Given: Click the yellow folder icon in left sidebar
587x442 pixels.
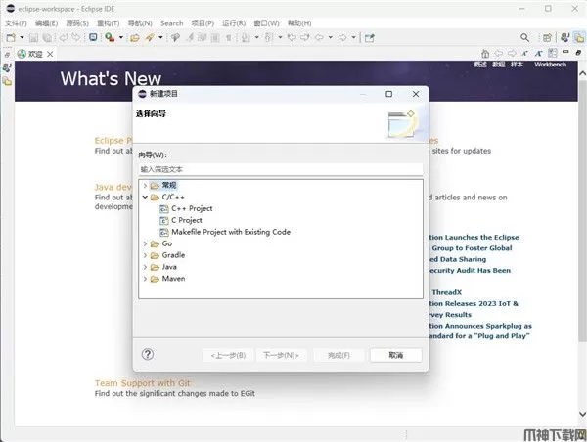Looking at the screenshot, I should (x=7, y=81).
